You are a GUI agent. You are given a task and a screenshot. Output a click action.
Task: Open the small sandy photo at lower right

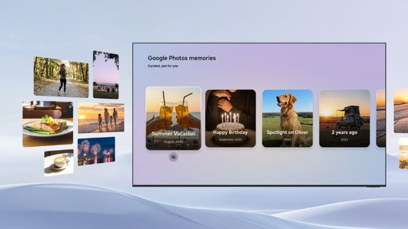404,153
